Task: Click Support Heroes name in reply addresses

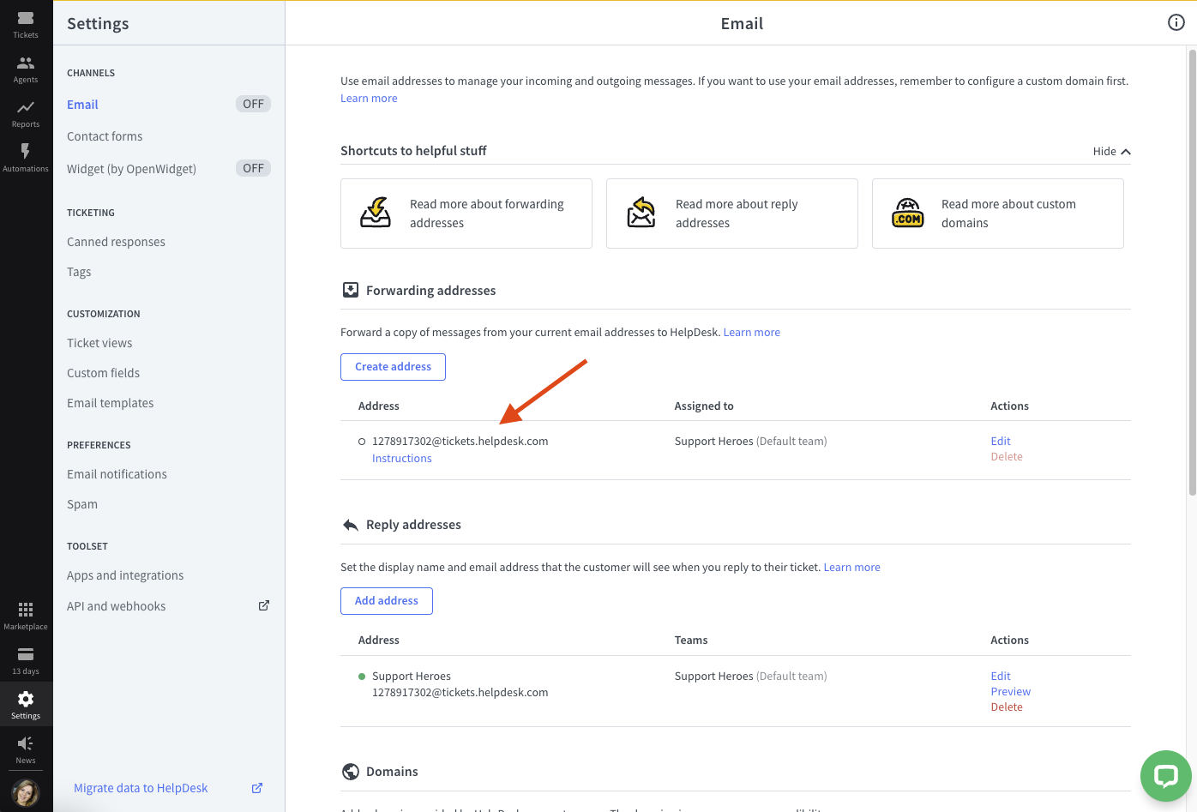Action: coord(412,677)
